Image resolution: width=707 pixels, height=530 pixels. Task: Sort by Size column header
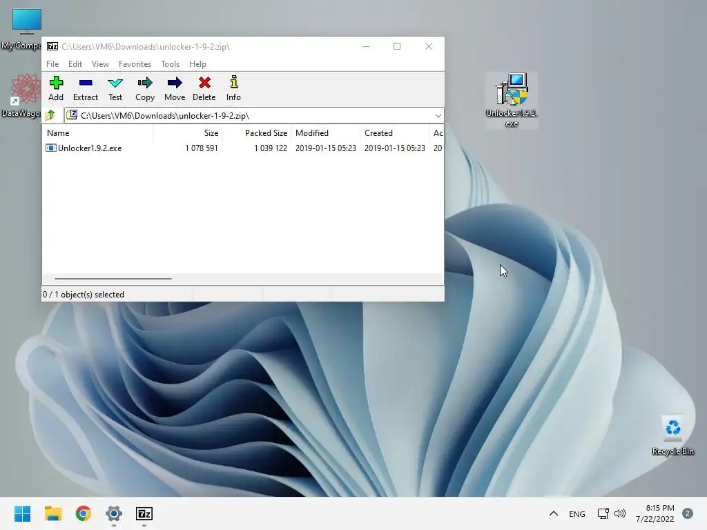[x=188, y=133]
